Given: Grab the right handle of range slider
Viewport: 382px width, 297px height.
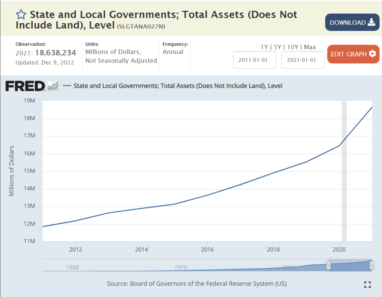Looking at the screenshot, I should [x=372, y=265].
